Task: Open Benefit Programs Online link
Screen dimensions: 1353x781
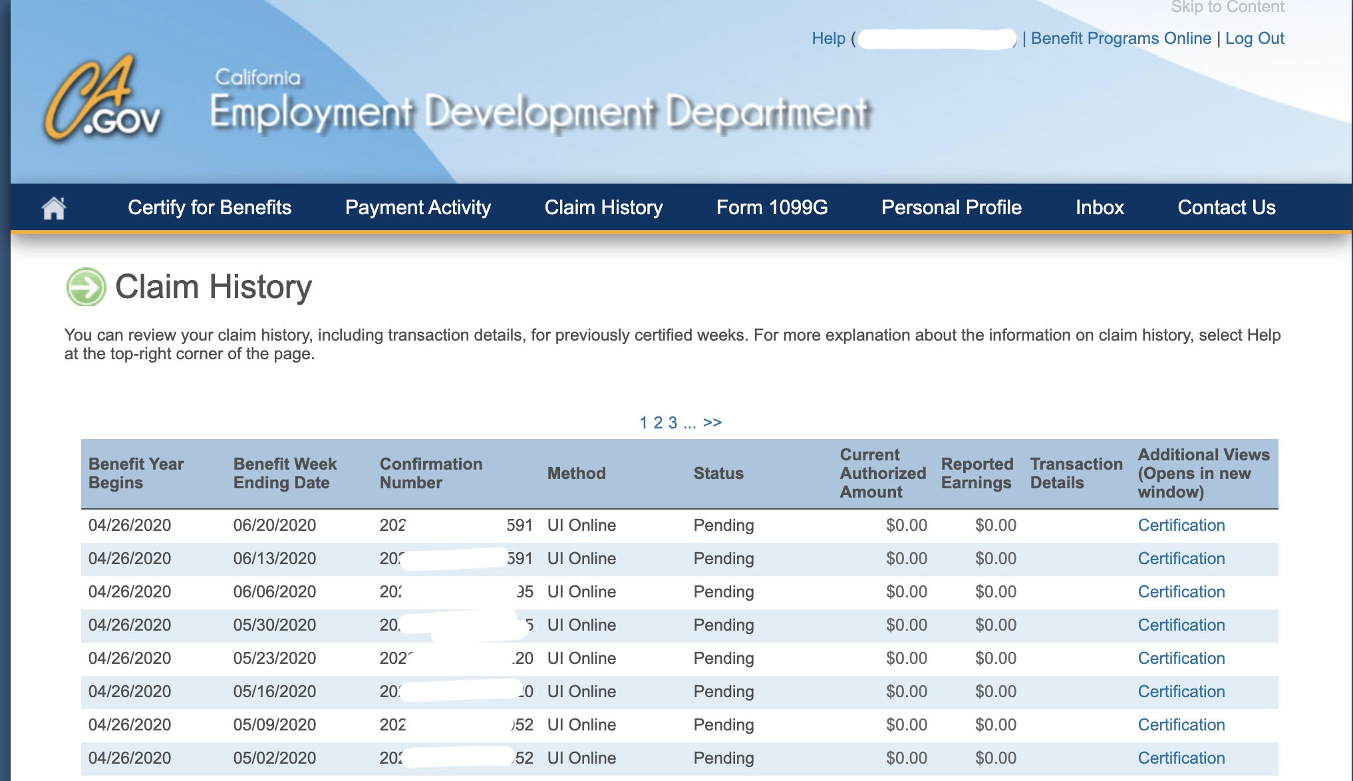Action: pos(1121,39)
